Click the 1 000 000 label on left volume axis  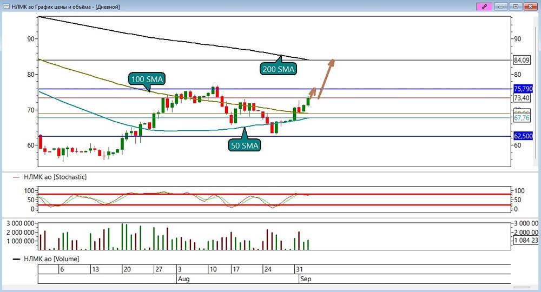21,241
